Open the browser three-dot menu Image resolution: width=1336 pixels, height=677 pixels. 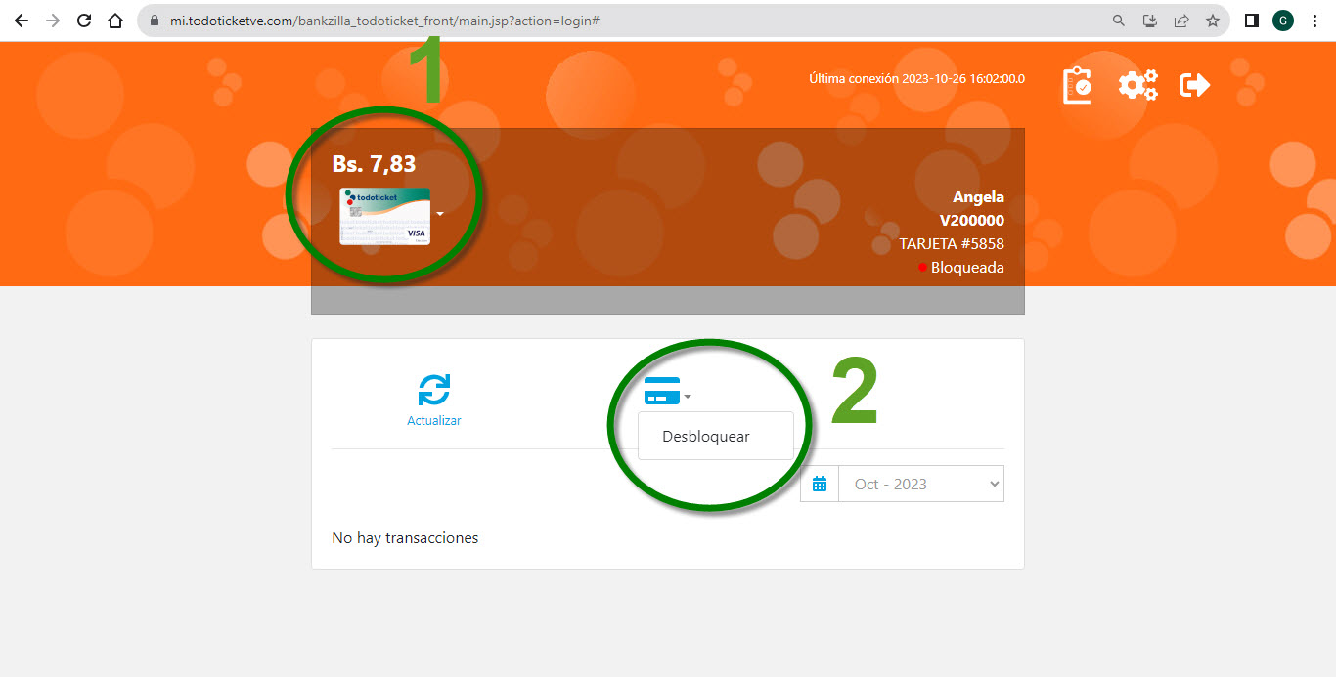tap(1314, 21)
